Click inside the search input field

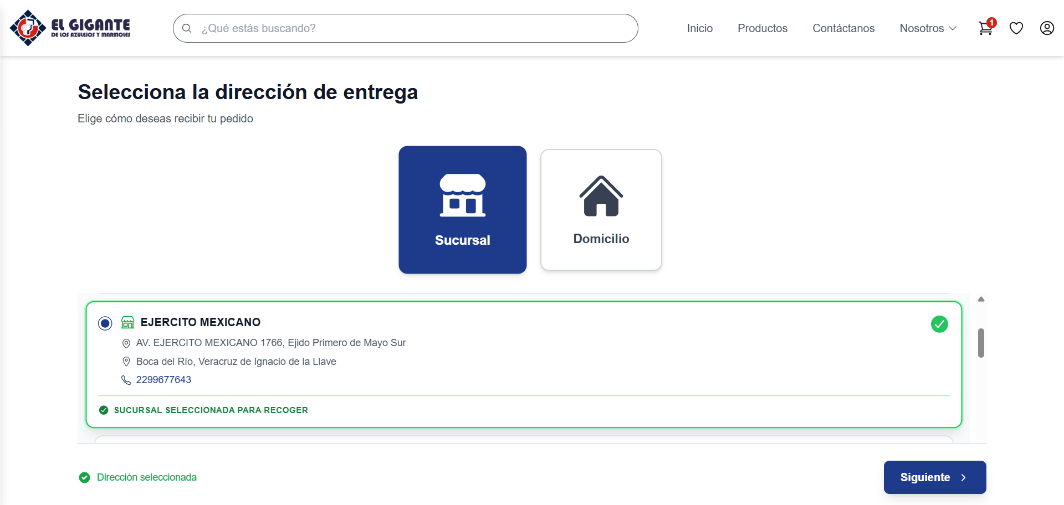pos(388,28)
